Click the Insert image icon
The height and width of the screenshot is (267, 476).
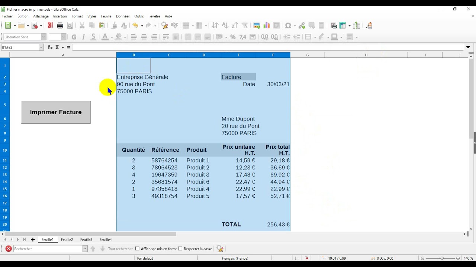click(x=257, y=26)
